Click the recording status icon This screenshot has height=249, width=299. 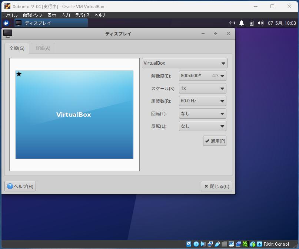click(x=238, y=244)
